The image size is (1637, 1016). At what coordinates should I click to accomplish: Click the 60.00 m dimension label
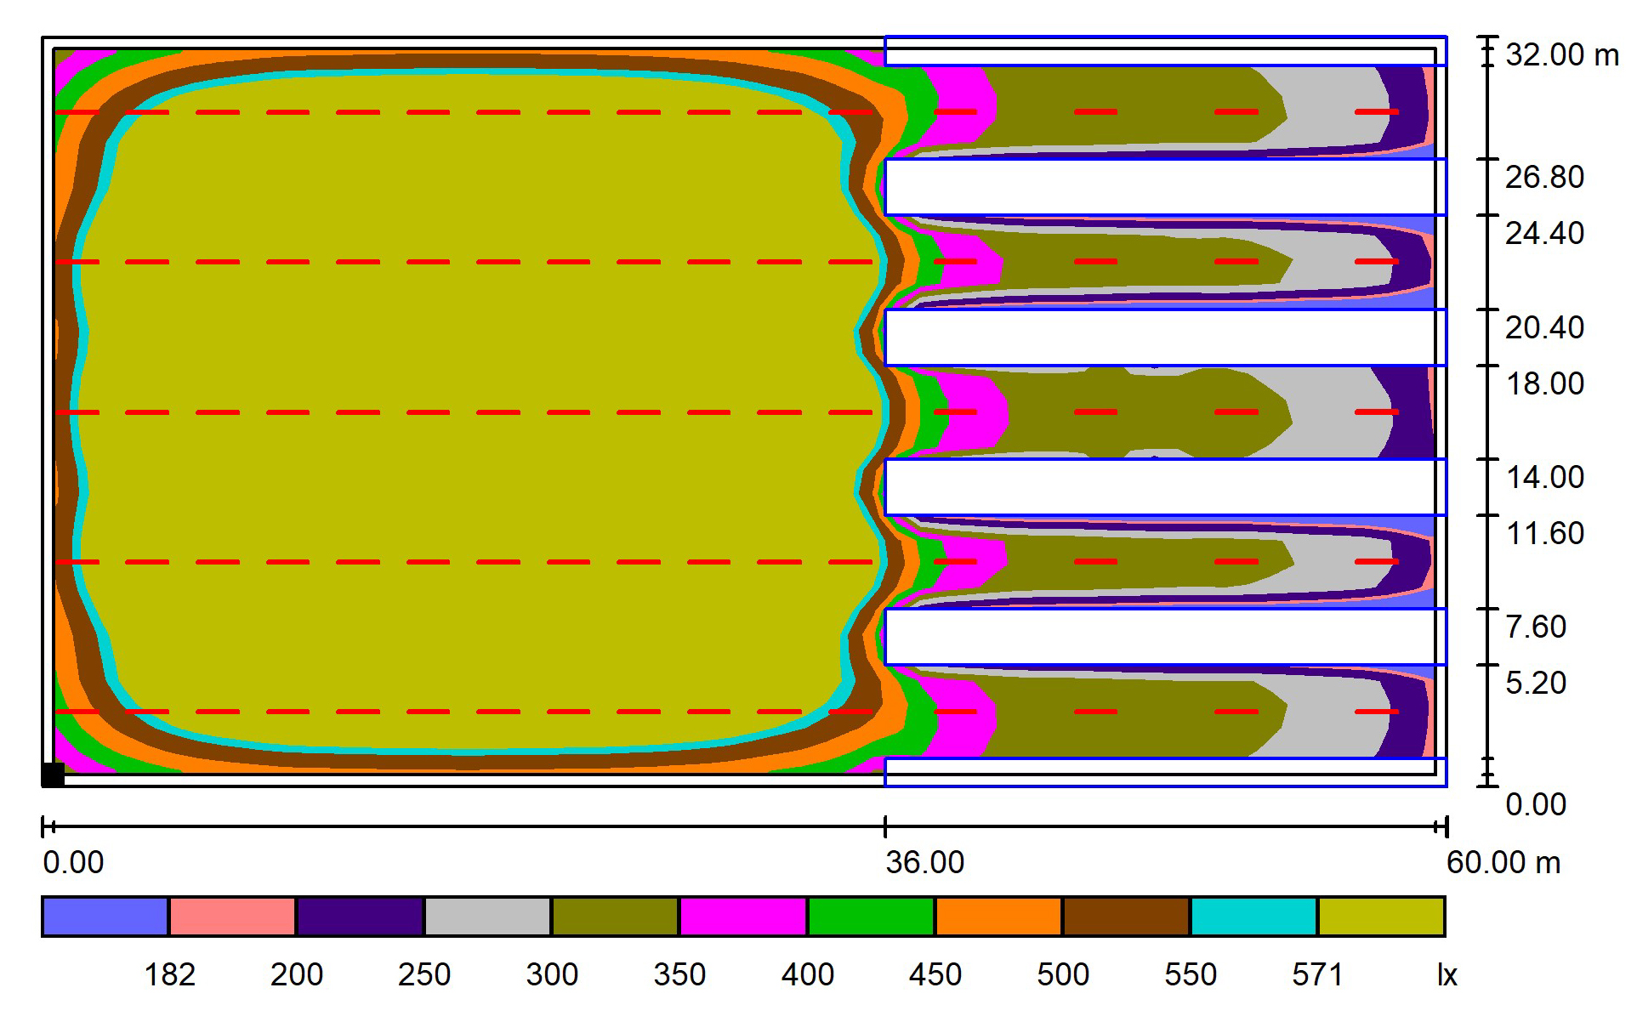(1503, 862)
